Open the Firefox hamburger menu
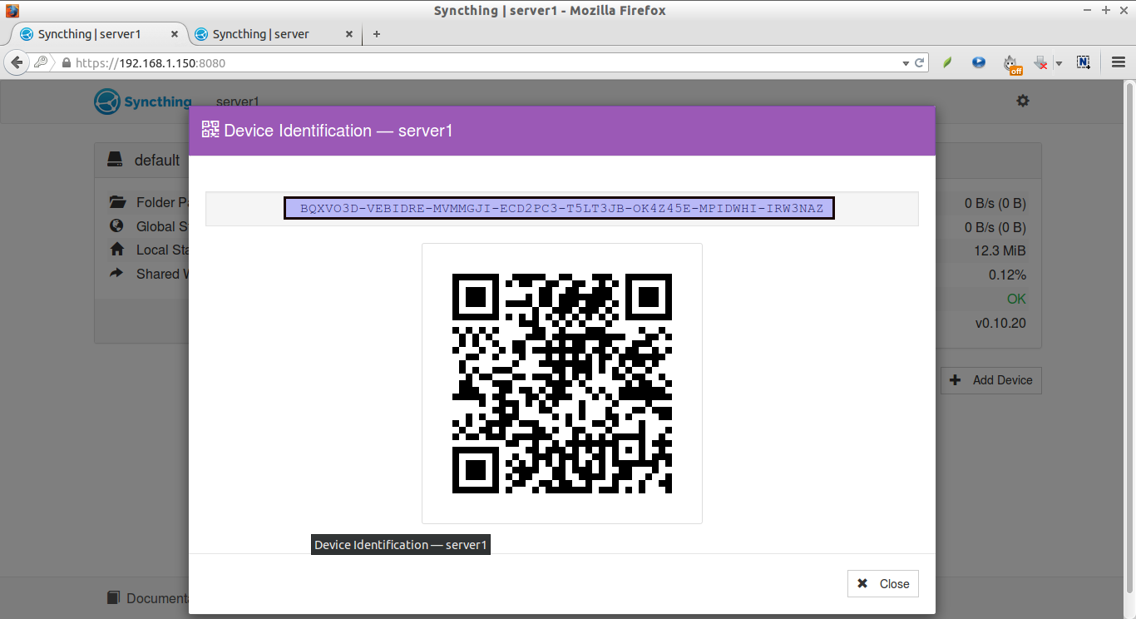1136x619 pixels. click(1119, 62)
